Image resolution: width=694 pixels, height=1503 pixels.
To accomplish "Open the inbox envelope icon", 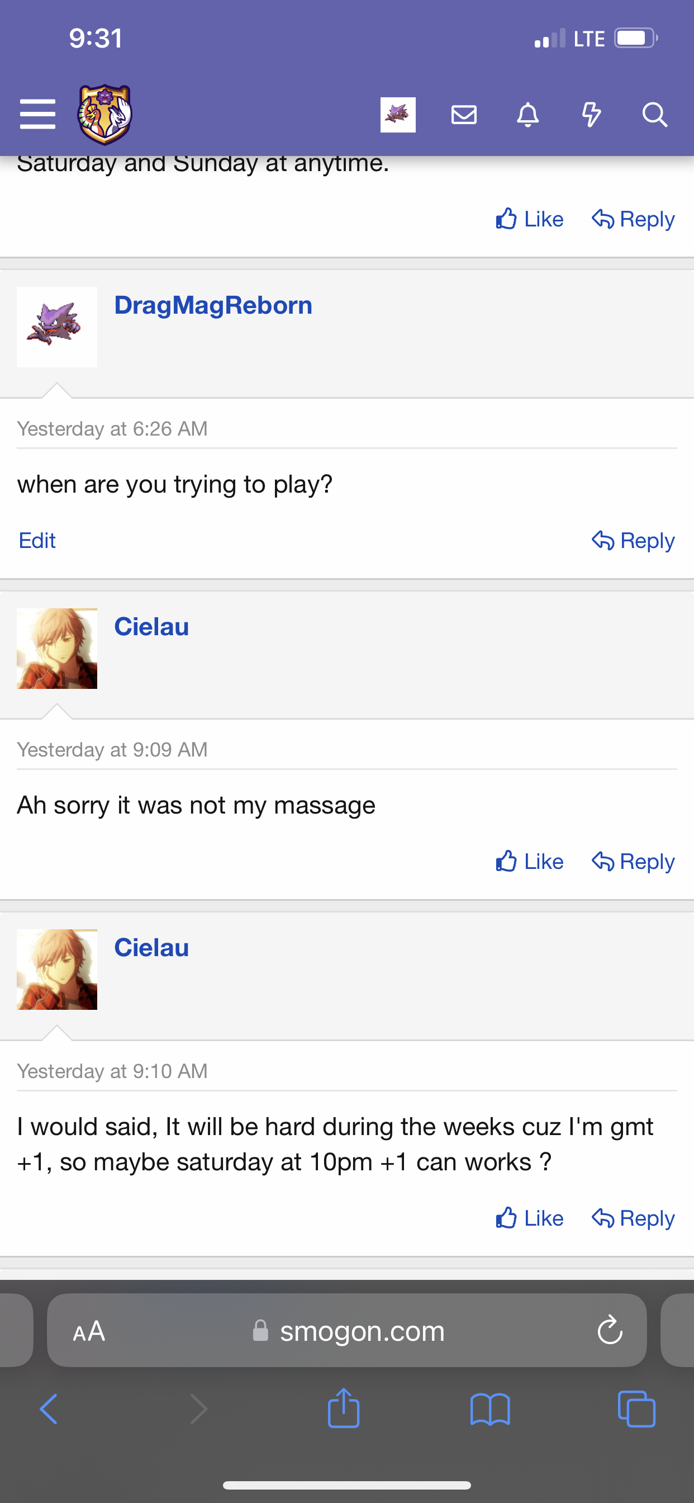I will [x=464, y=115].
